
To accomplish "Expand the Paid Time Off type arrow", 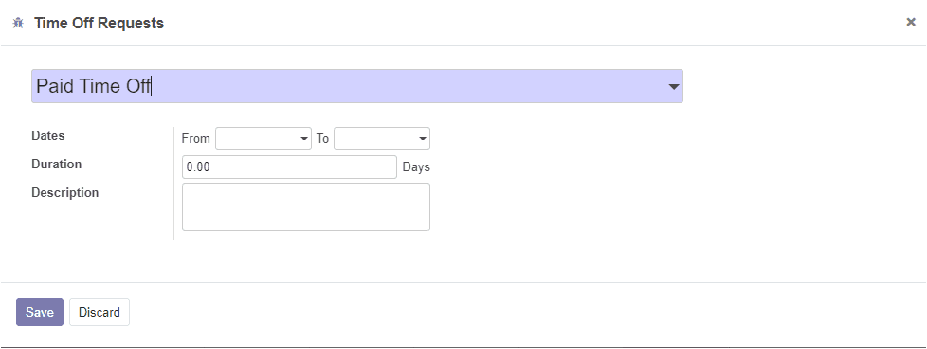I will 673,87.
